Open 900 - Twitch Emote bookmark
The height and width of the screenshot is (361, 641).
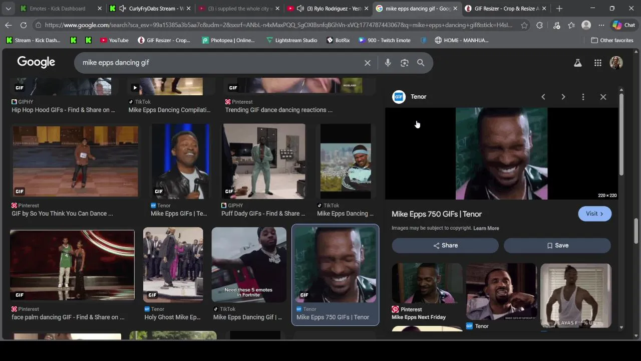[385, 40]
